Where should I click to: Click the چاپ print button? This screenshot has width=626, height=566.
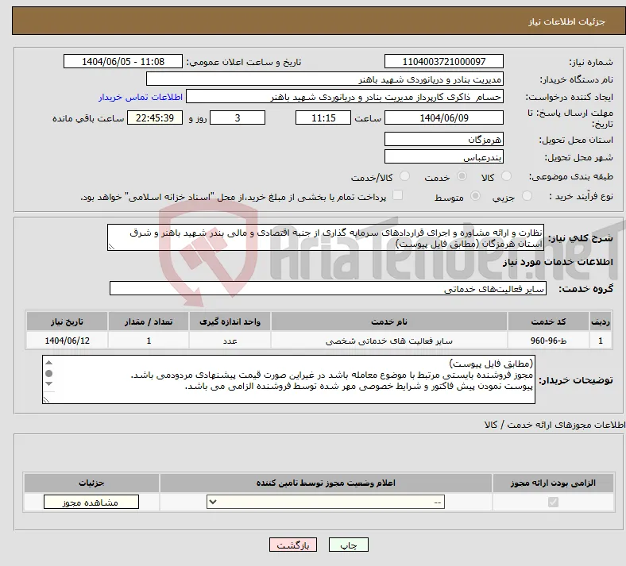click(349, 545)
